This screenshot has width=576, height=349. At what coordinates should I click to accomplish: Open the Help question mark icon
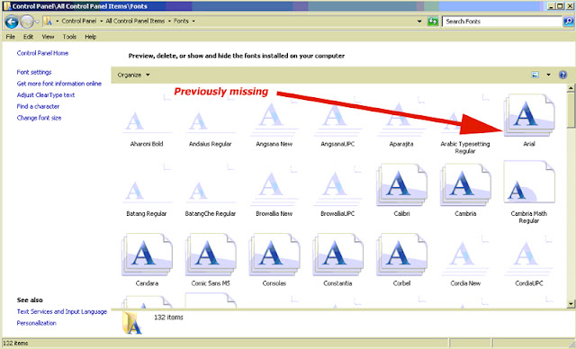[562, 75]
